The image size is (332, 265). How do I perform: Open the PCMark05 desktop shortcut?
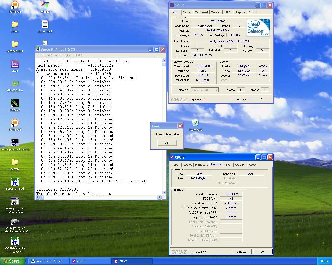pyautogui.click(x=15, y=125)
